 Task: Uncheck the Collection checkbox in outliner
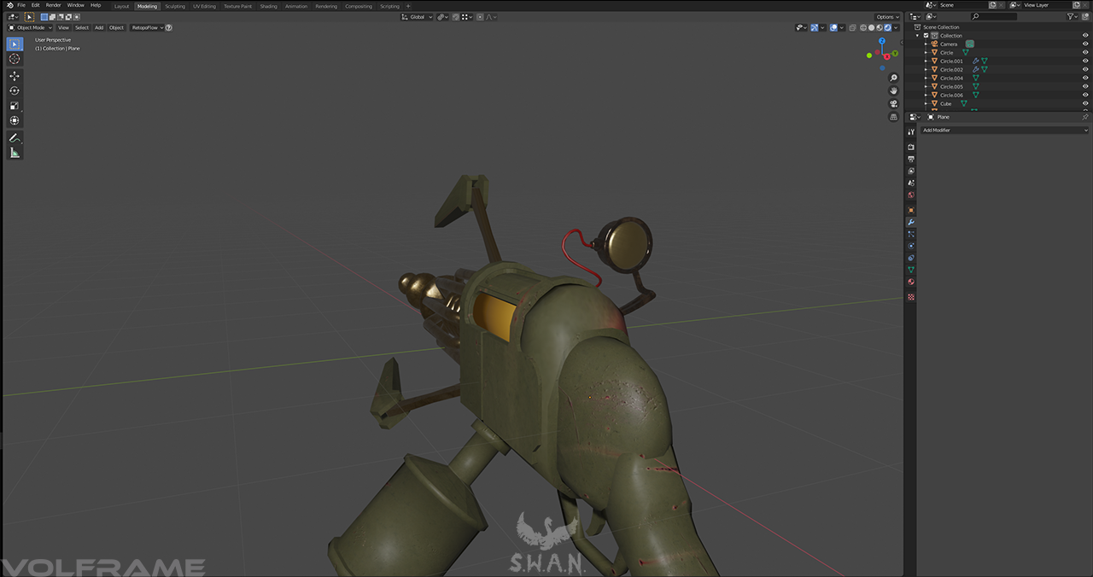[x=926, y=36]
